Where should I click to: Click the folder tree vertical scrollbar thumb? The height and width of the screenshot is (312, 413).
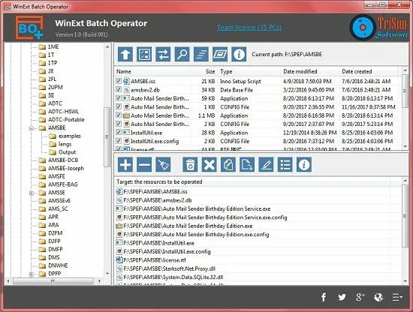click(107, 136)
